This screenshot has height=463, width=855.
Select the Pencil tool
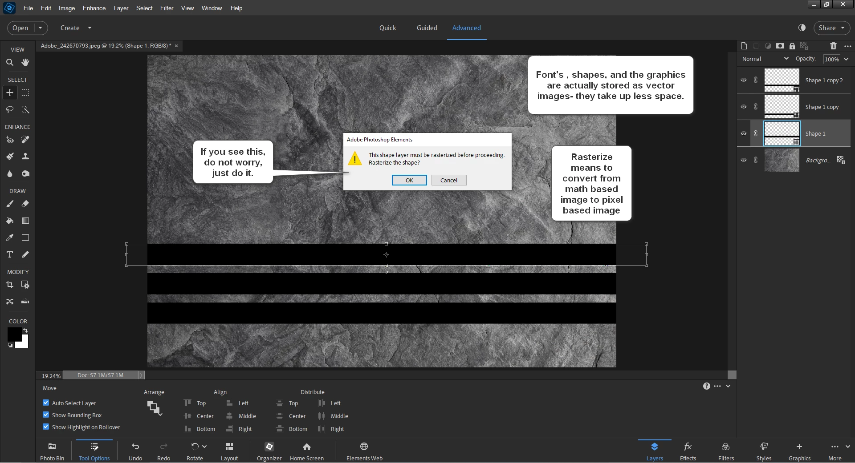25,254
